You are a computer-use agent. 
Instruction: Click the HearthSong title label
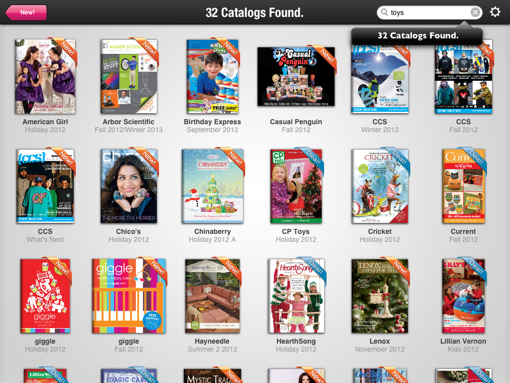(296, 341)
